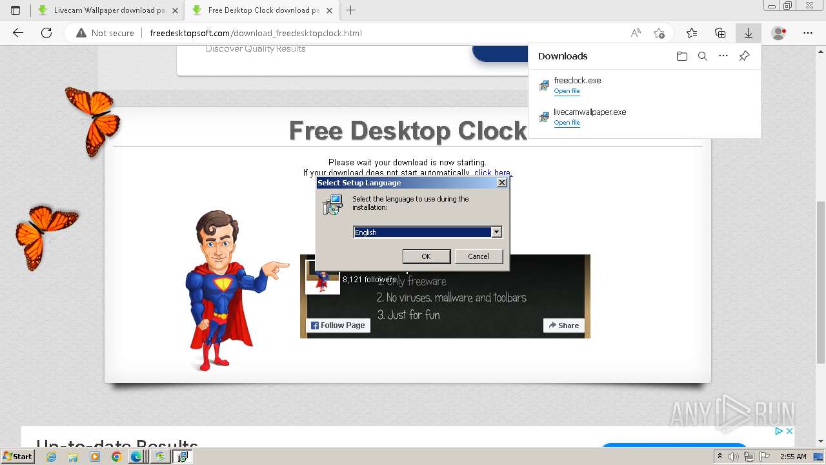Image resolution: width=826 pixels, height=465 pixels.
Task: Close the Free Desktop Clock tab
Action: 329,10
